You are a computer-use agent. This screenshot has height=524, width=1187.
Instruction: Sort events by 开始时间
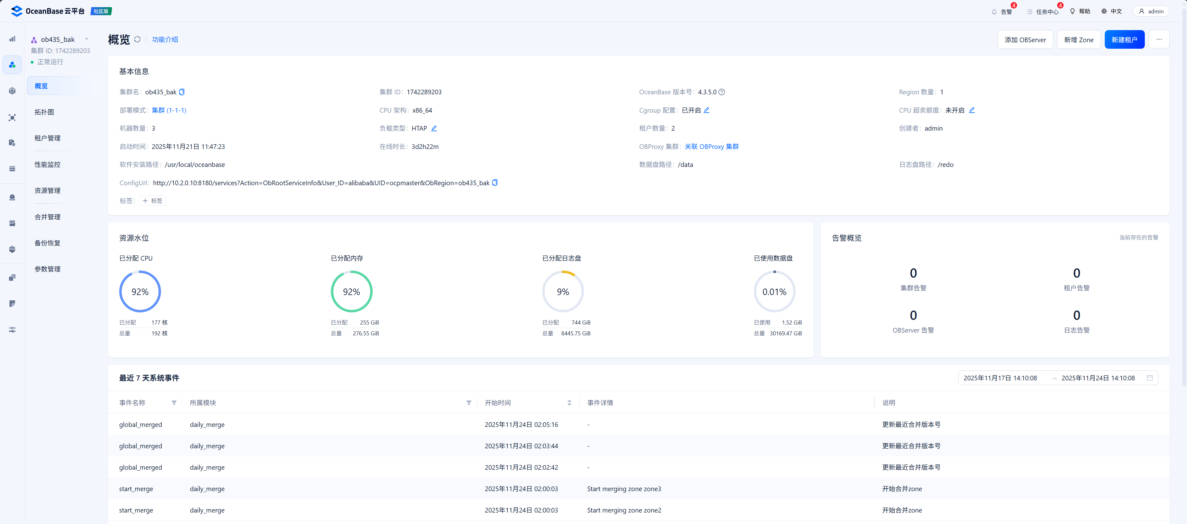[569, 403]
